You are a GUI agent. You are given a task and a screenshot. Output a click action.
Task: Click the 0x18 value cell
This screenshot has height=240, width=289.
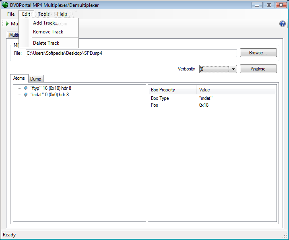pyautogui.click(x=204, y=105)
